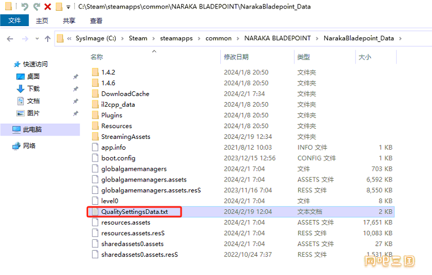
Task: Expand the chevron after Steam breadcrumb
Action: (x=153, y=39)
